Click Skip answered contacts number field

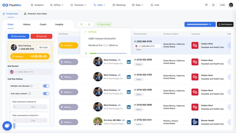tap(21, 107)
